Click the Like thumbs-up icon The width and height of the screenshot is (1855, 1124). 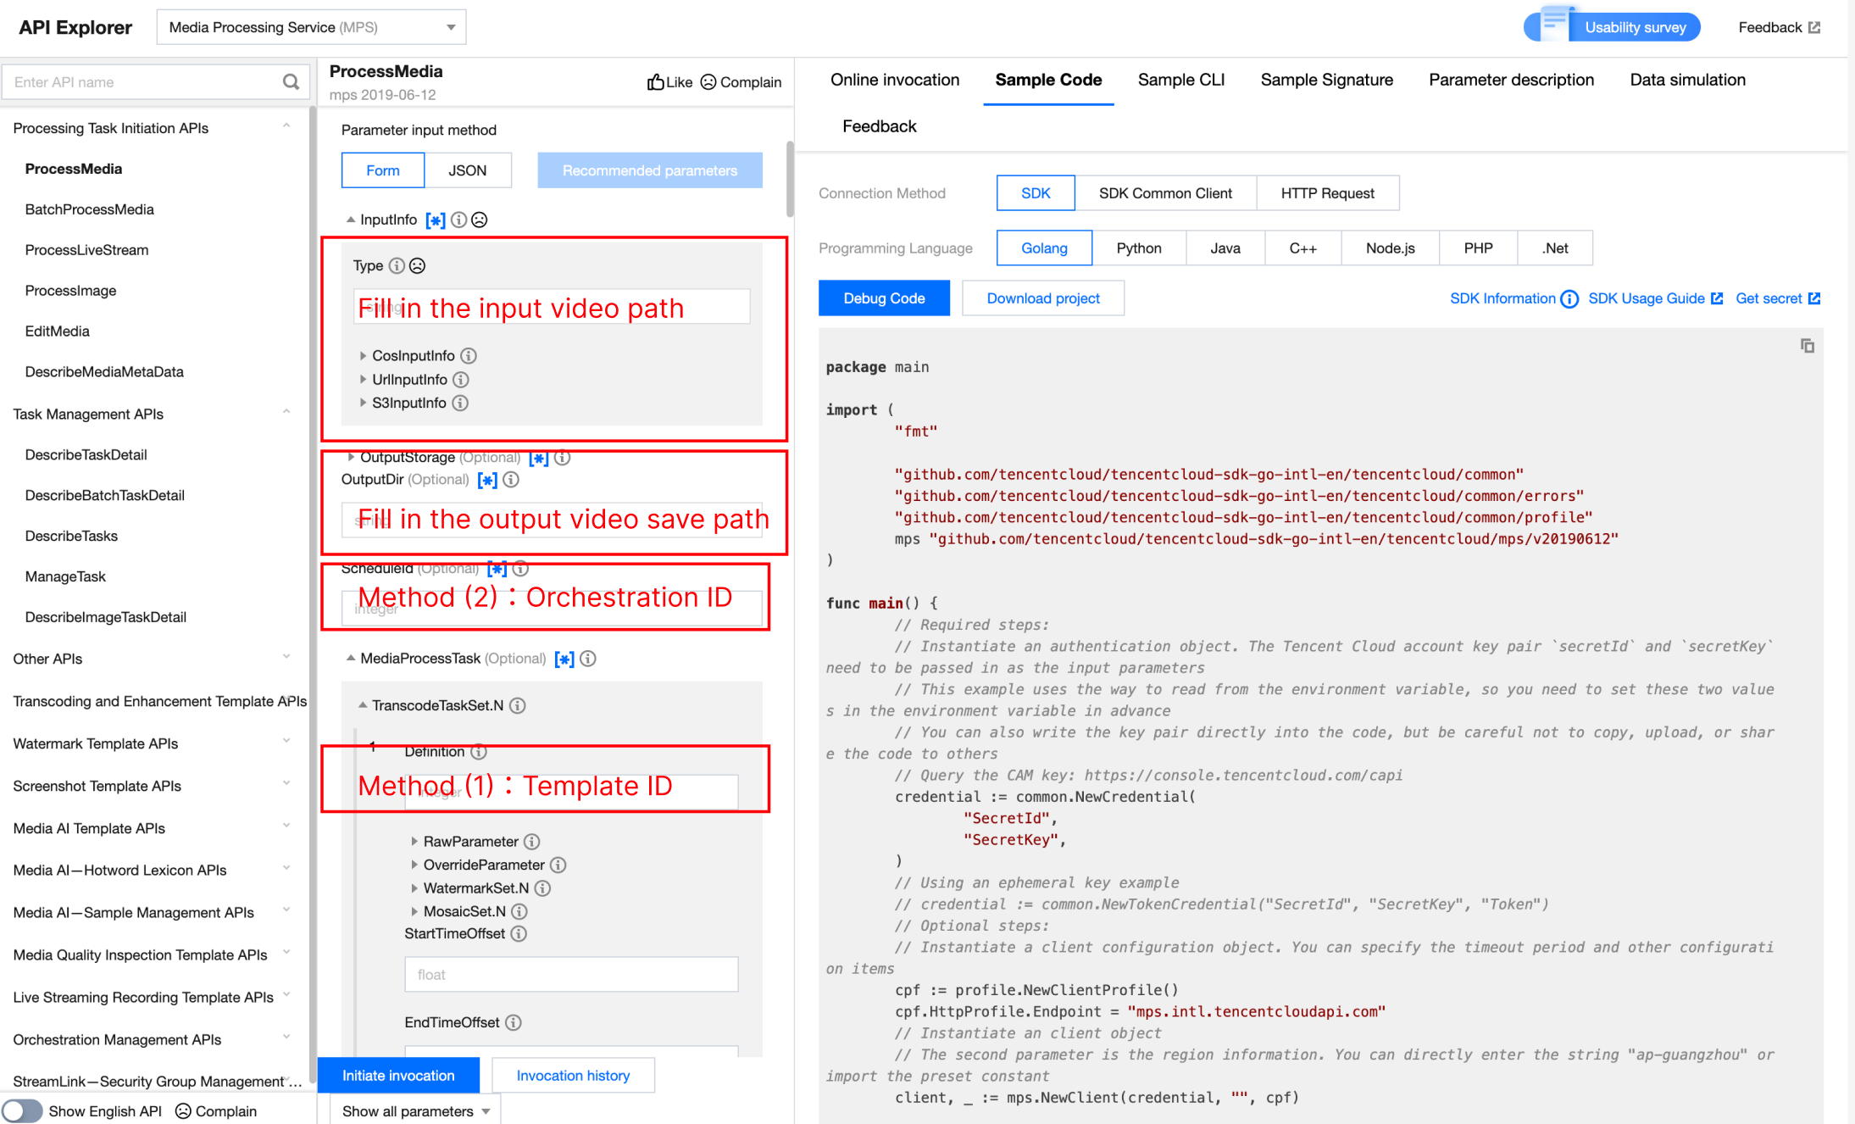(x=656, y=82)
